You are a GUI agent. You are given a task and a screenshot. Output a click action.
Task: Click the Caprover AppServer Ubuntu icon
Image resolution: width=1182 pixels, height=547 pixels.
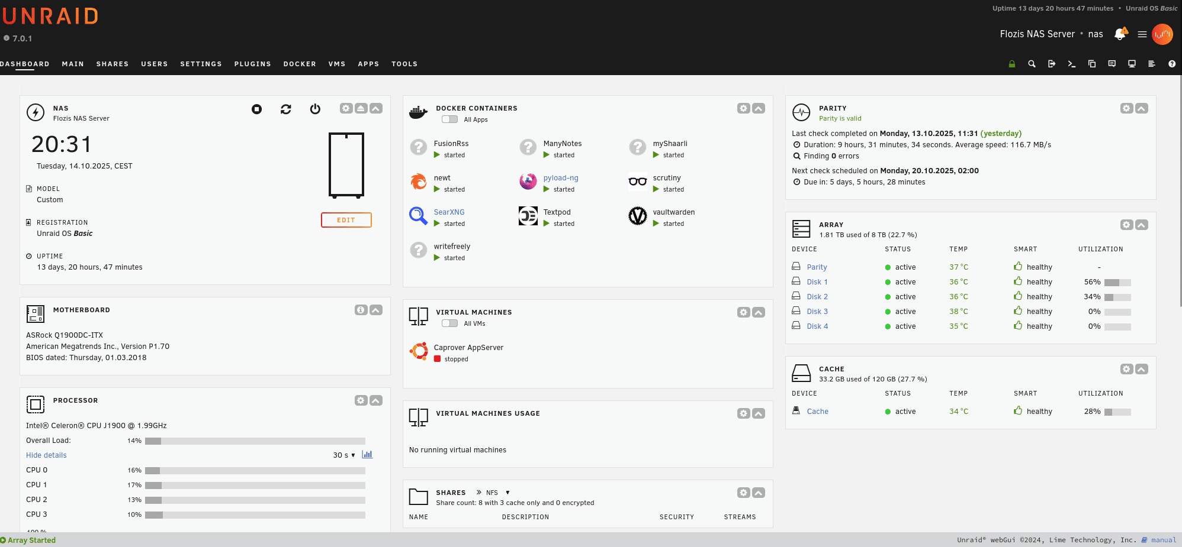419,351
